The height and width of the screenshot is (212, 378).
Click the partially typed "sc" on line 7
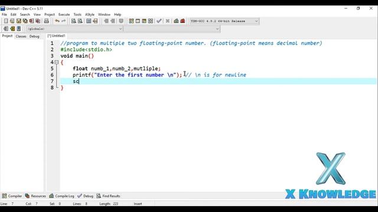coord(76,81)
